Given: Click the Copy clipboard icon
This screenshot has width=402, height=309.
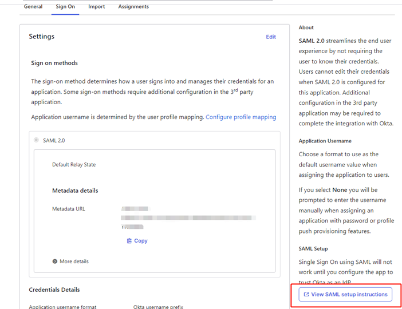Looking at the screenshot, I should (129, 241).
